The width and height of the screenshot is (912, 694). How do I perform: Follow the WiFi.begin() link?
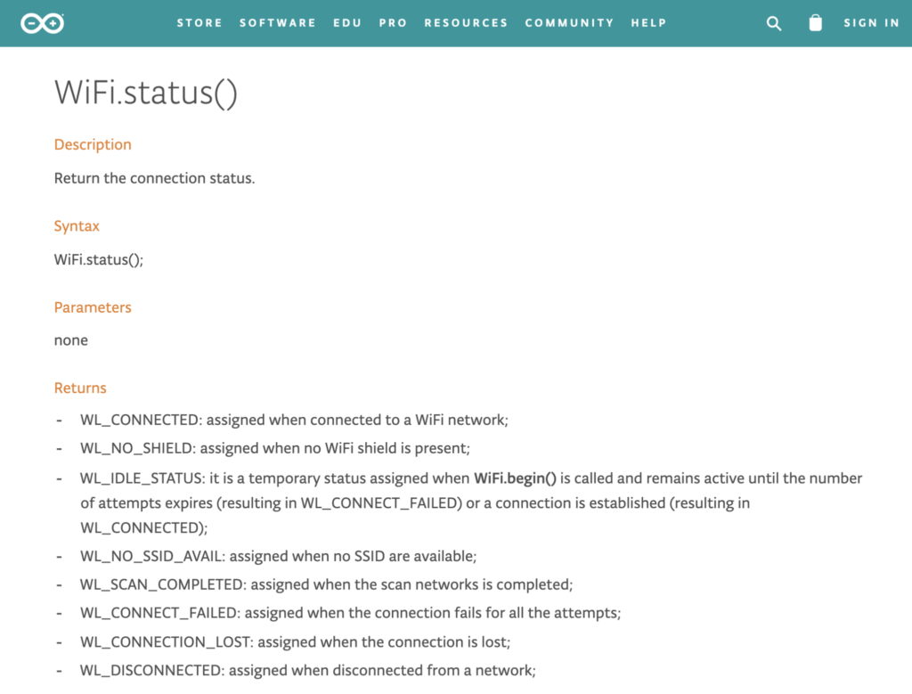(515, 478)
